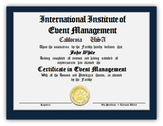The height and width of the screenshot is (126, 163).
Task: Click the word 'California'
Action: coord(71,40)
